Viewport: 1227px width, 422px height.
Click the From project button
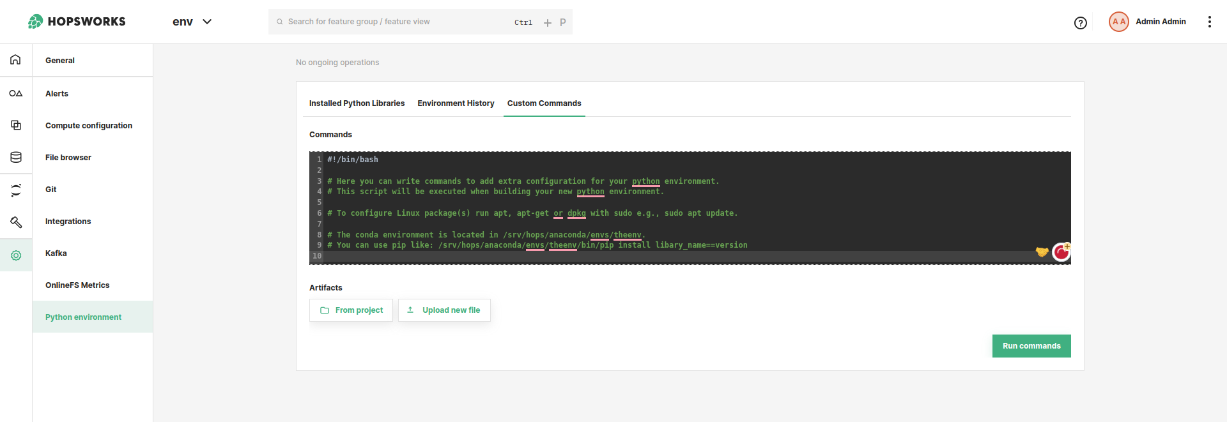point(351,310)
